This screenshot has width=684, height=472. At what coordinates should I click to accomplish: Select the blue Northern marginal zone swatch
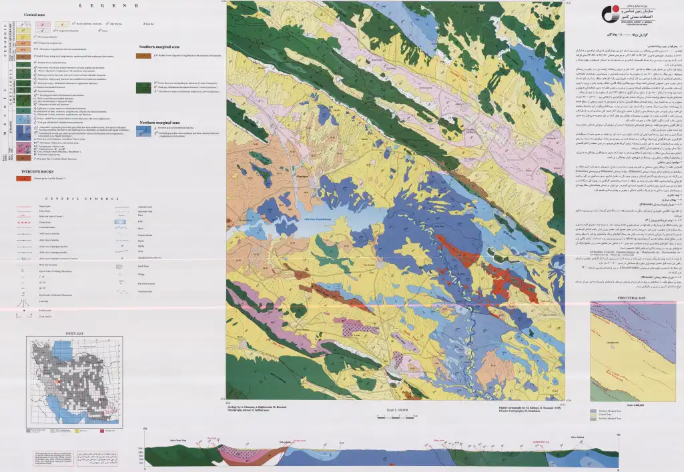click(x=143, y=131)
